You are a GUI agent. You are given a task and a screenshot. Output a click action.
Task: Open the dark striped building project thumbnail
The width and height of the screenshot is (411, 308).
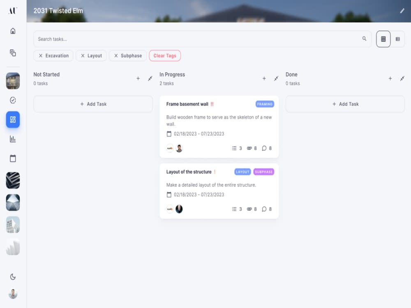tap(13, 180)
